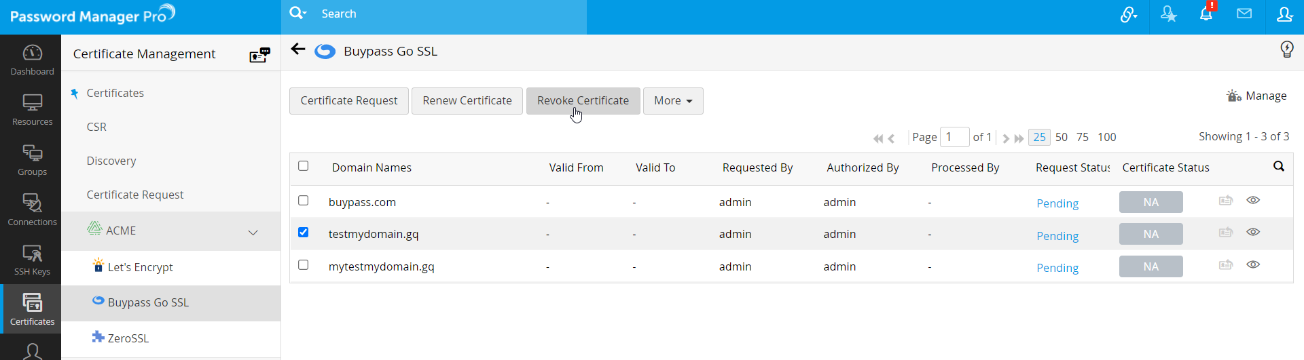Click the lightbulb tips icon

click(x=1286, y=49)
